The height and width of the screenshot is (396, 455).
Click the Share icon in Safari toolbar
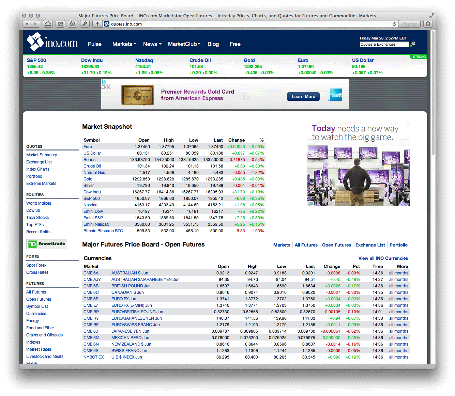[x=60, y=24]
